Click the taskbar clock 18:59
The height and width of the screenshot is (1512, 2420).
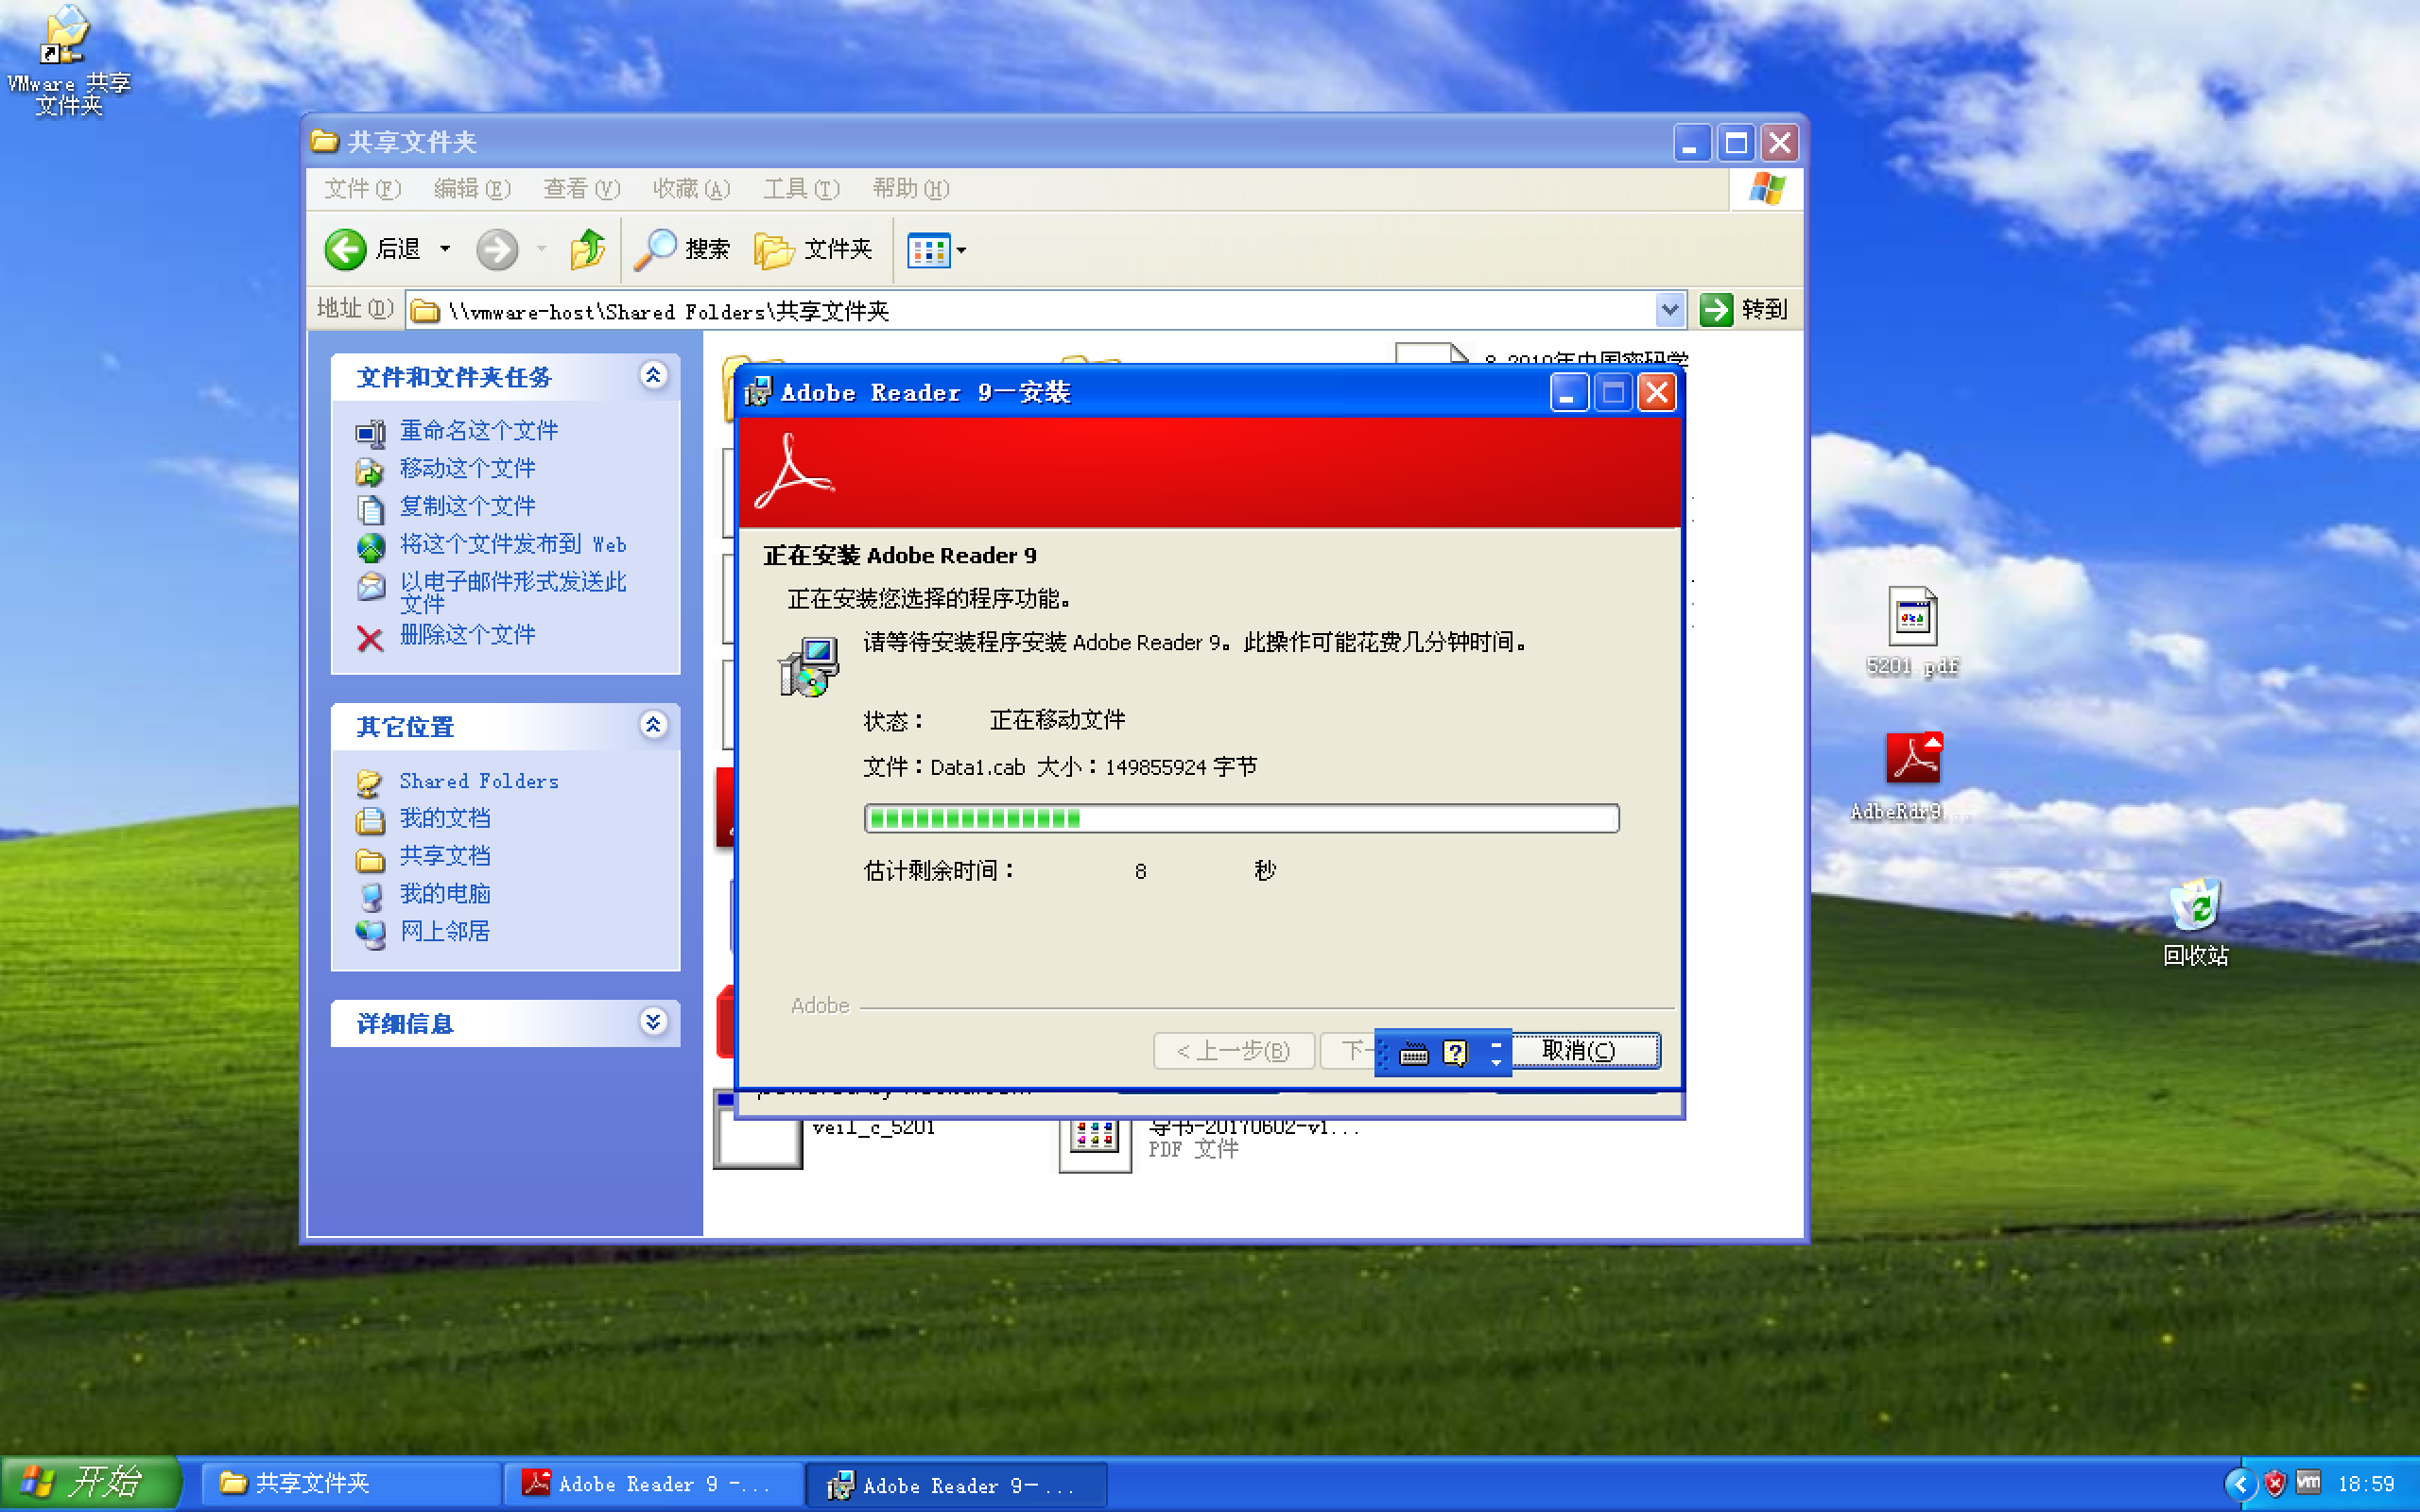pos(2367,1485)
